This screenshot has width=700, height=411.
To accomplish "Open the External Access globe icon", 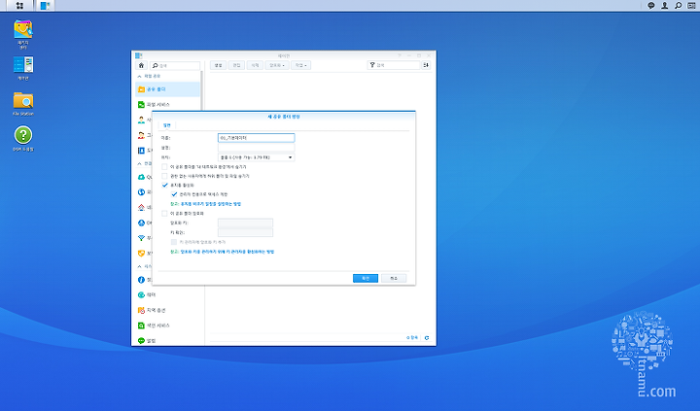I will [x=141, y=191].
